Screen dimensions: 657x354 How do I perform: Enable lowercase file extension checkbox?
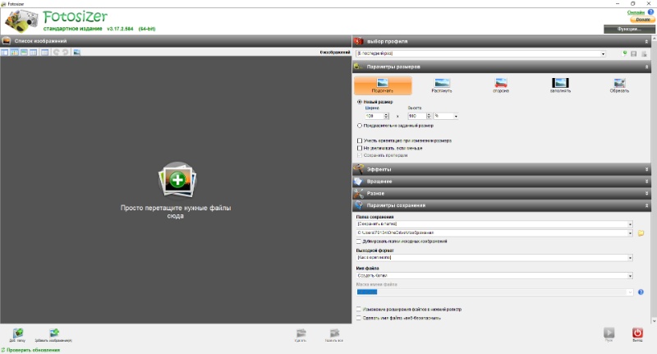point(359,309)
